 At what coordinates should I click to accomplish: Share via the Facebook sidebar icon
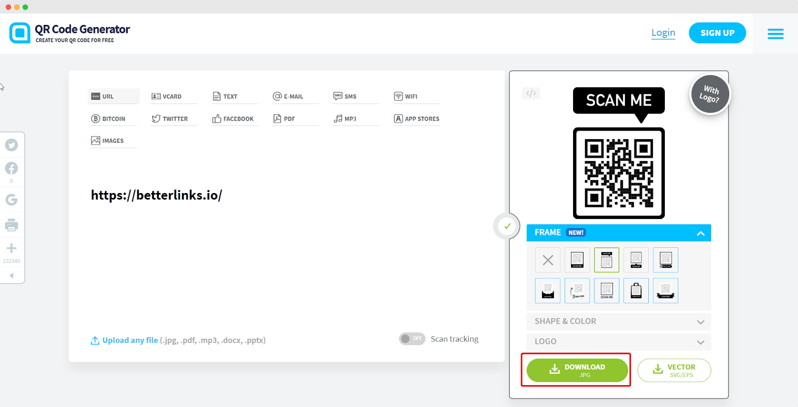(11, 168)
